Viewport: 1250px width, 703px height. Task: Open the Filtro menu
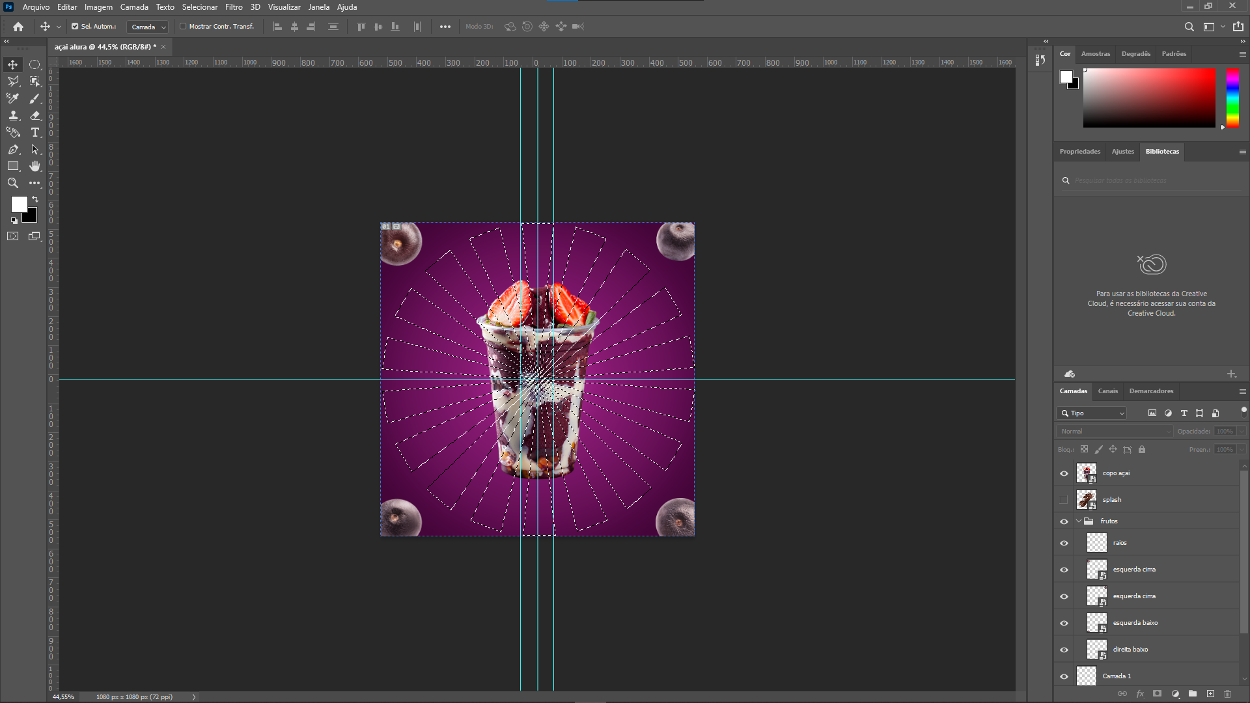tap(234, 7)
